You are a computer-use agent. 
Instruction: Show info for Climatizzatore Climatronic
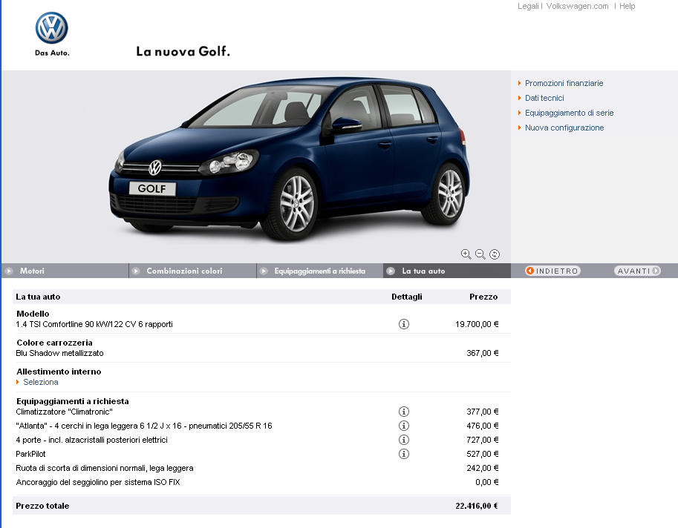pos(404,412)
